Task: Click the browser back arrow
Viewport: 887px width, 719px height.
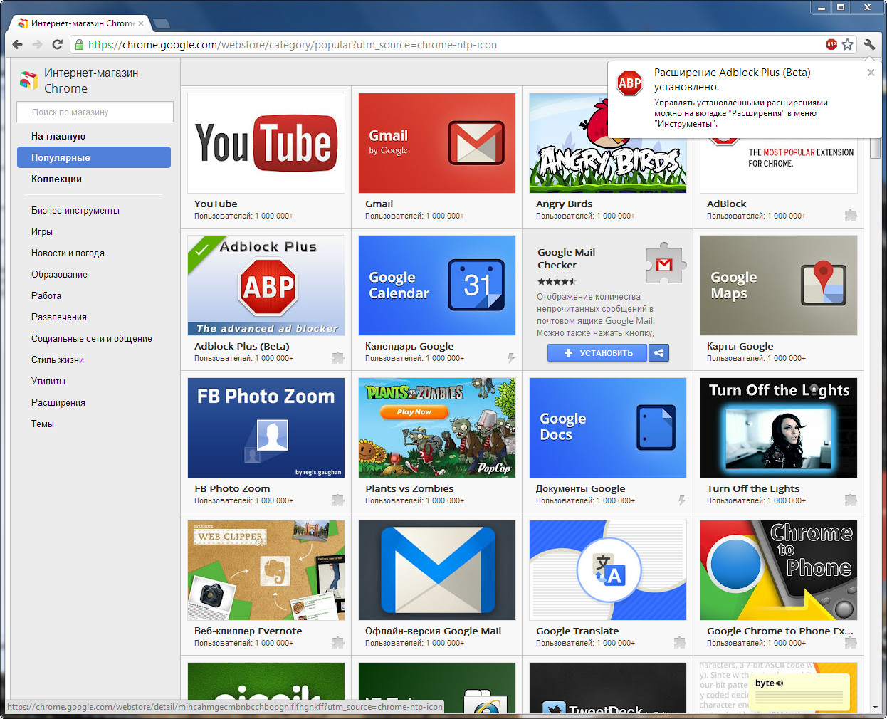Action: pyautogui.click(x=18, y=44)
